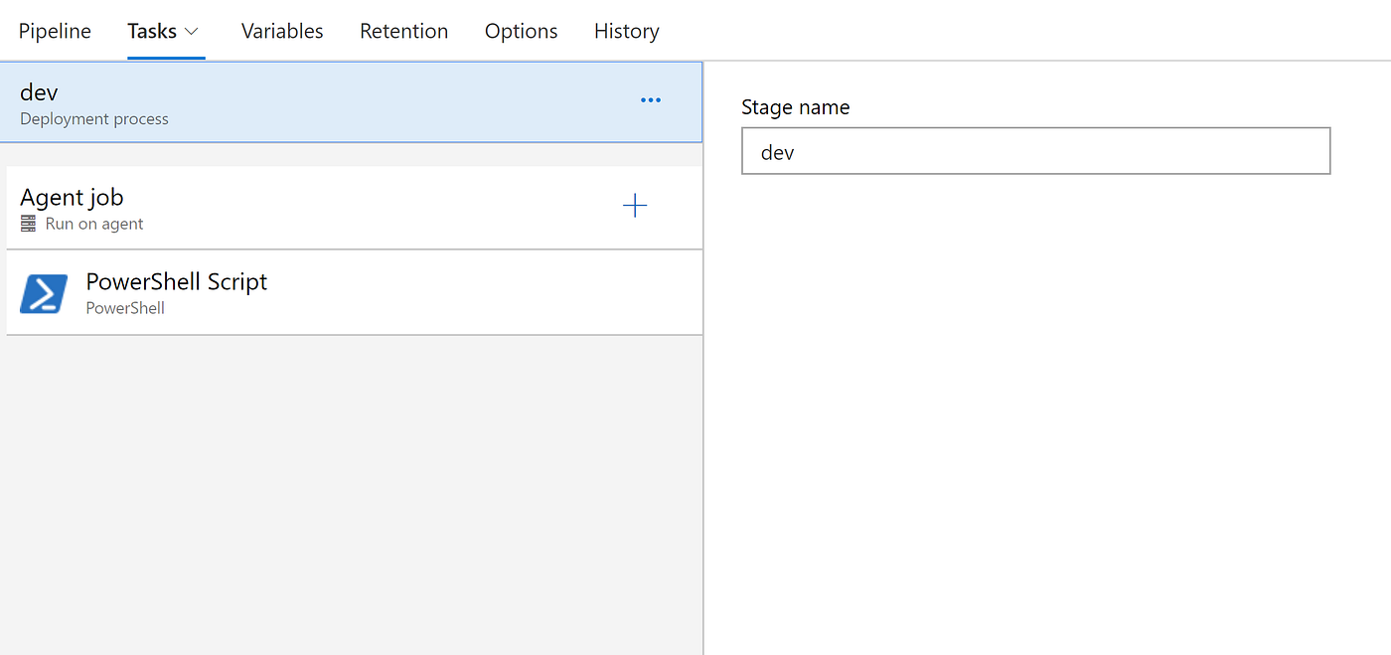Go to the Retention tab
The image size is (1391, 655).
(x=403, y=32)
